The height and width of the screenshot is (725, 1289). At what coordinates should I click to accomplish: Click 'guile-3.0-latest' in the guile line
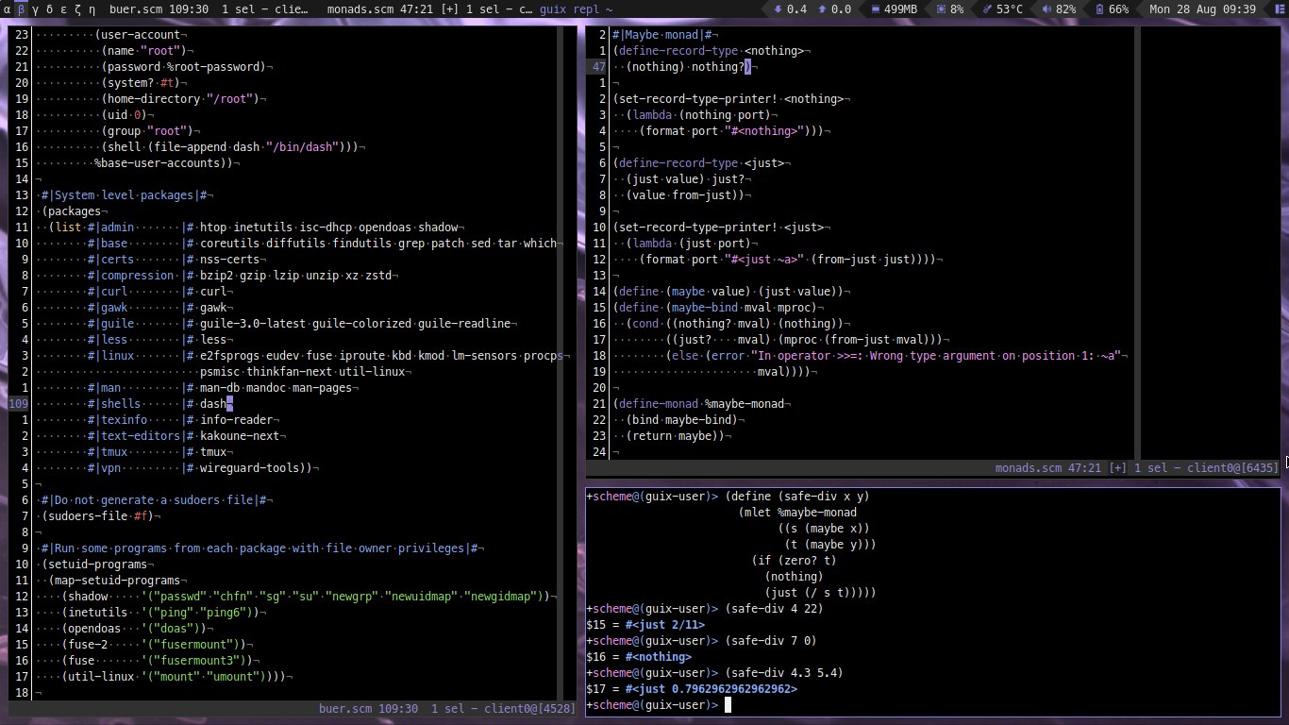254,324
